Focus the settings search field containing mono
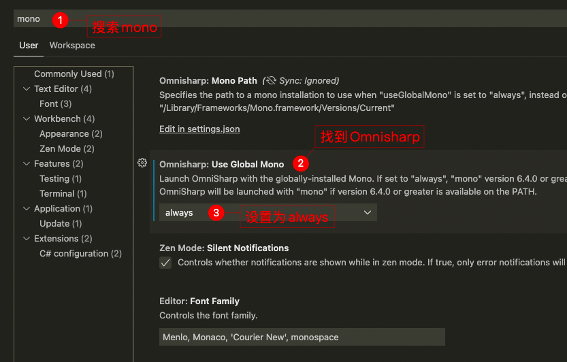This screenshot has height=362, width=567. click(x=290, y=18)
